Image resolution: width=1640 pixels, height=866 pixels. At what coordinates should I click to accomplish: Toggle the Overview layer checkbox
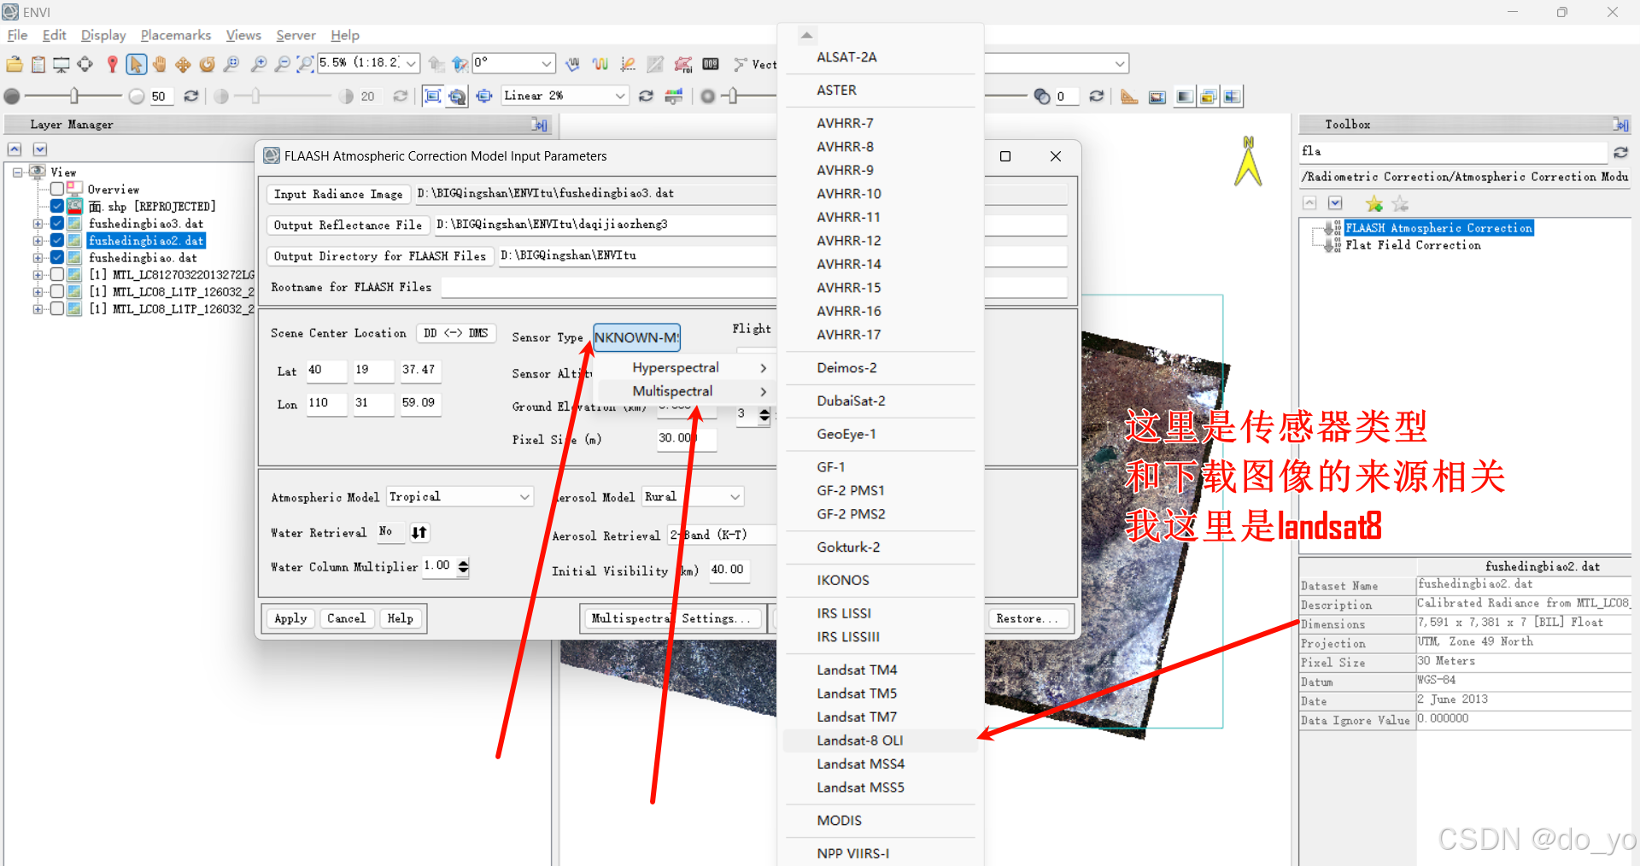[57, 189]
